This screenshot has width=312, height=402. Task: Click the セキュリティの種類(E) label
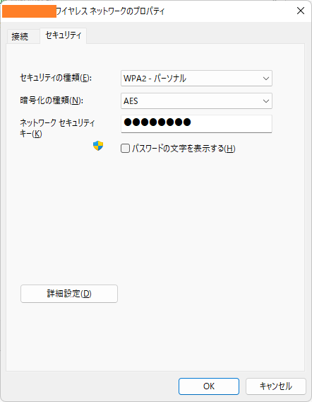tap(56, 78)
